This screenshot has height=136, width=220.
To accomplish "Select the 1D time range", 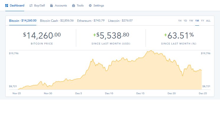I will (185, 21).
